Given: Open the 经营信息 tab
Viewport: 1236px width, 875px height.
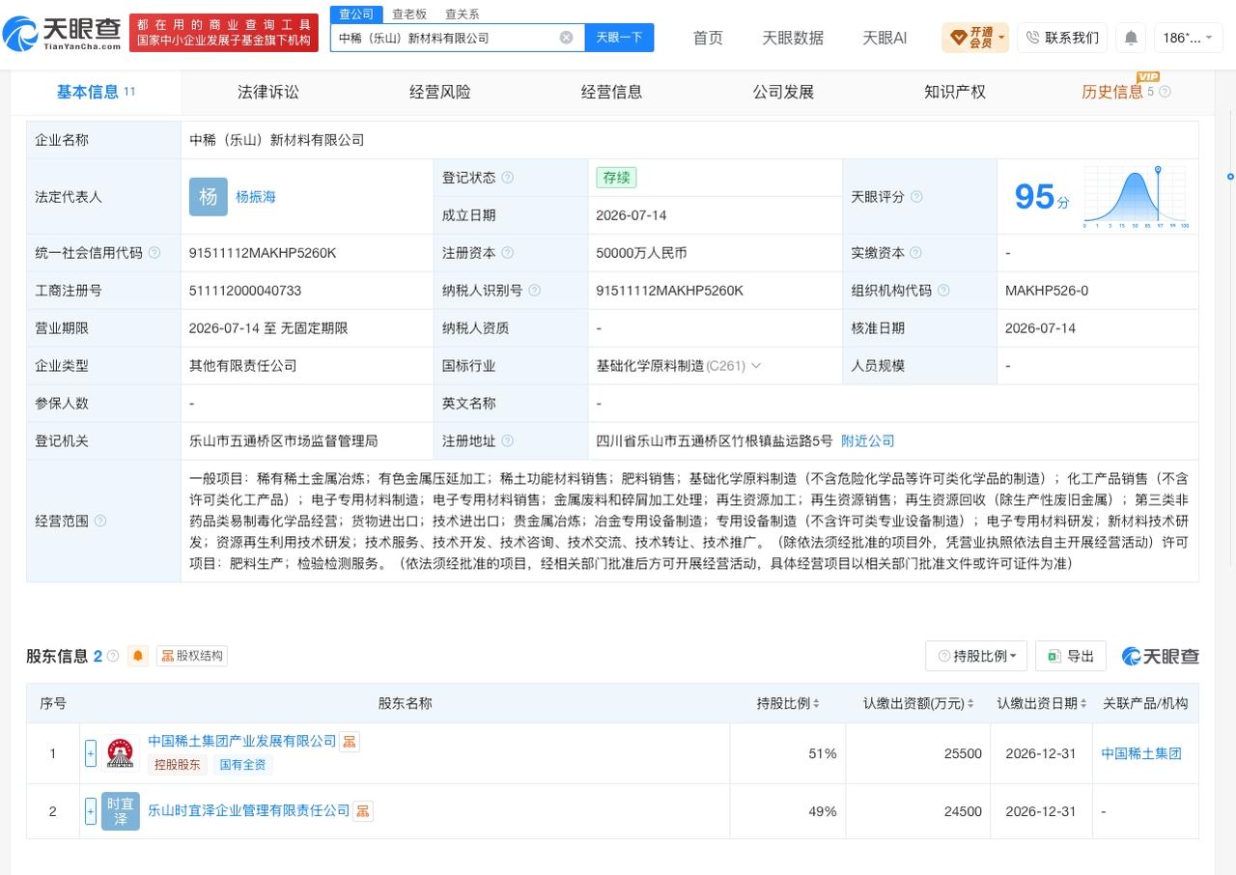Looking at the screenshot, I should pos(612,92).
